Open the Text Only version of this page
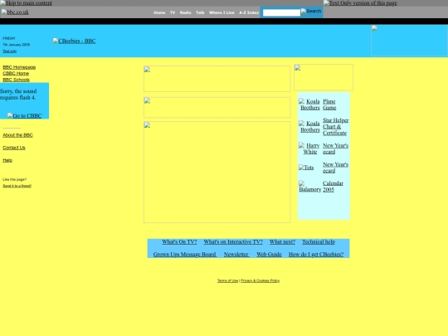Viewport: 448px width, 336px height. pos(360,3)
